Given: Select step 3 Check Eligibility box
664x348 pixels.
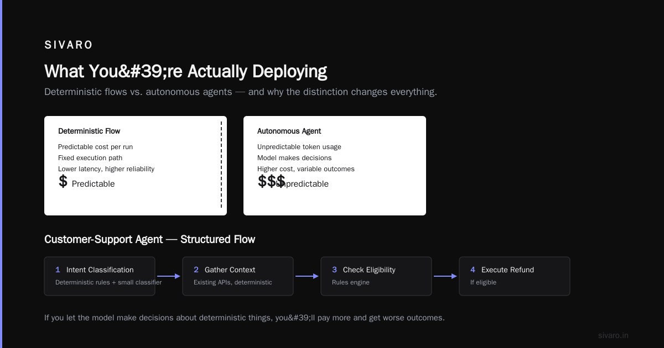Looking at the screenshot, I should tap(376, 276).
